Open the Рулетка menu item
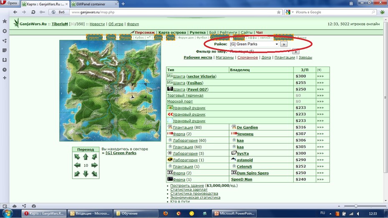The image size is (388, 218). click(197, 32)
